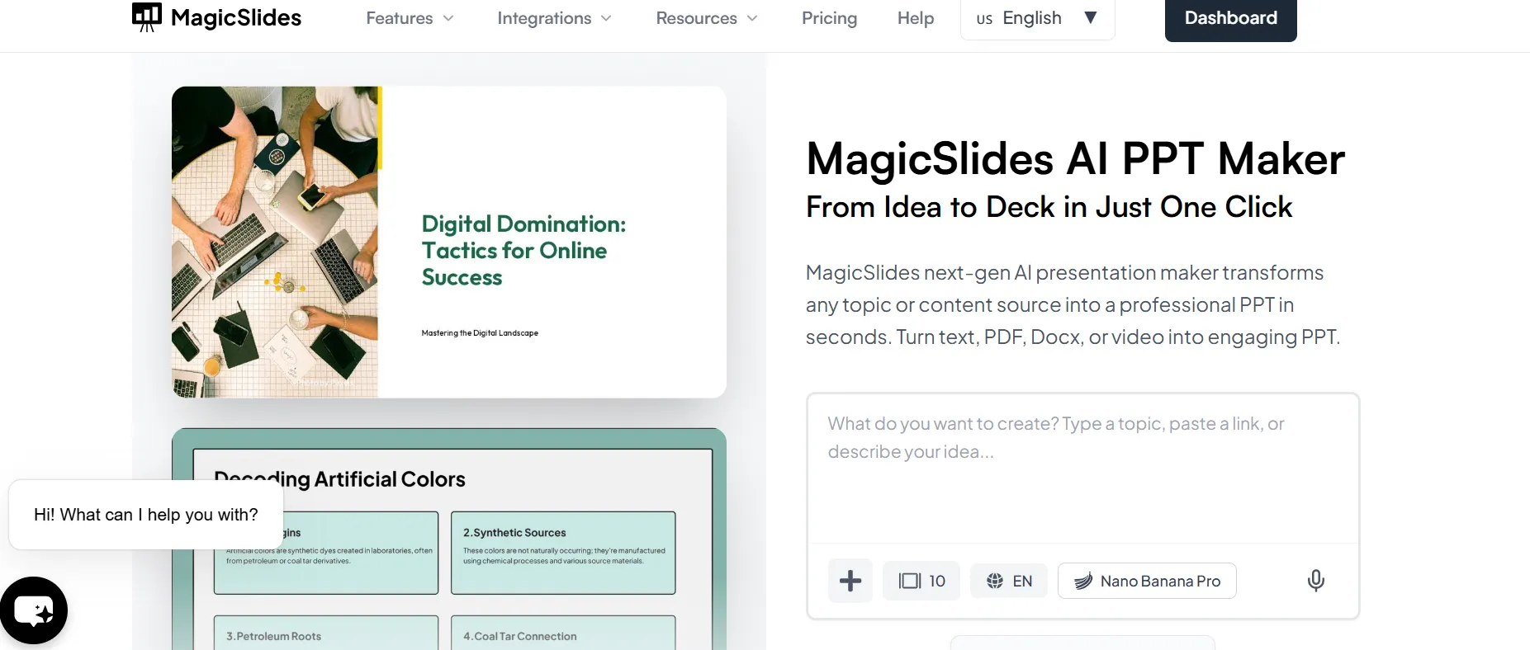This screenshot has width=1530, height=650.
Task: Open the Help menu item
Action: pos(916,18)
